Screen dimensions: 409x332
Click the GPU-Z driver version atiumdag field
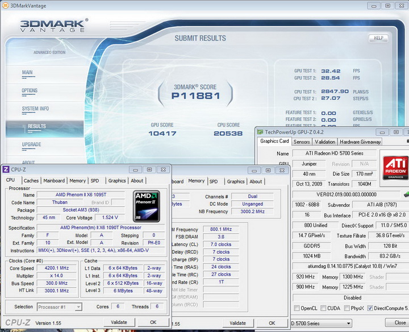[x=351, y=266]
